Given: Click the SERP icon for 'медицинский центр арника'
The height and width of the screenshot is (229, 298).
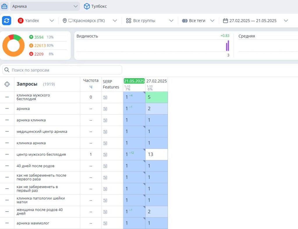Looking at the screenshot, I should coord(105,132).
